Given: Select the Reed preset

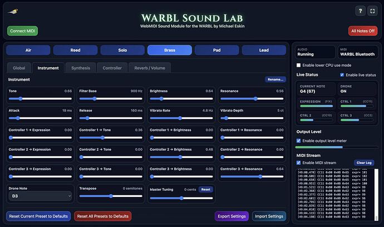Looking at the screenshot, I should 75,50.
